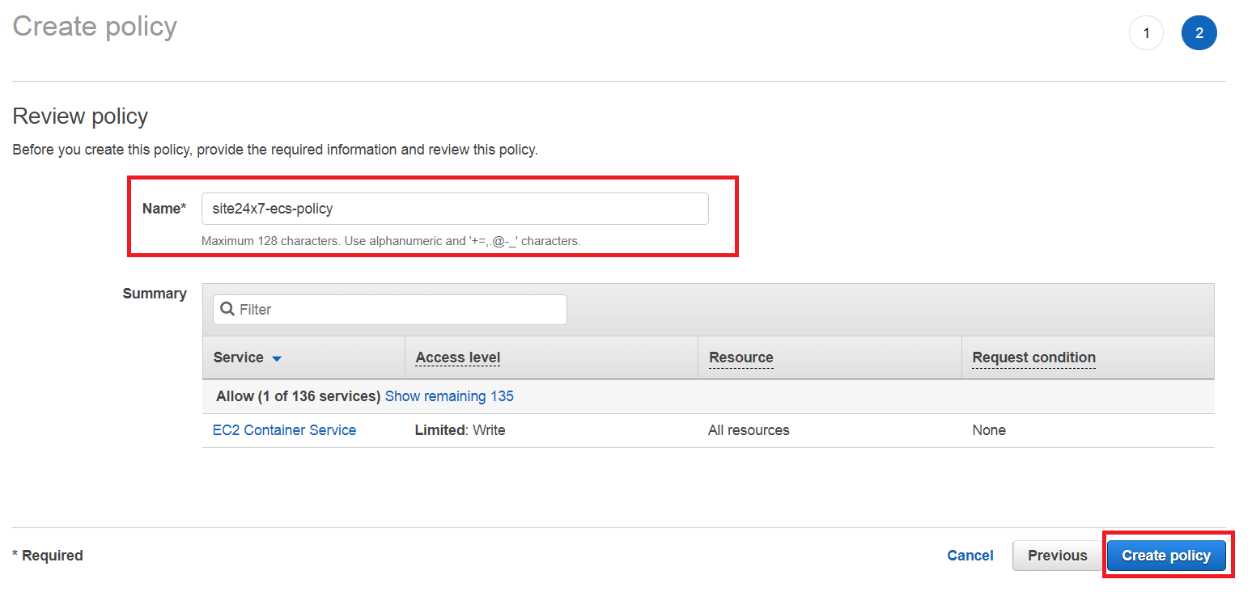Click the Resource column header
The height and width of the screenshot is (592, 1256).
click(740, 357)
